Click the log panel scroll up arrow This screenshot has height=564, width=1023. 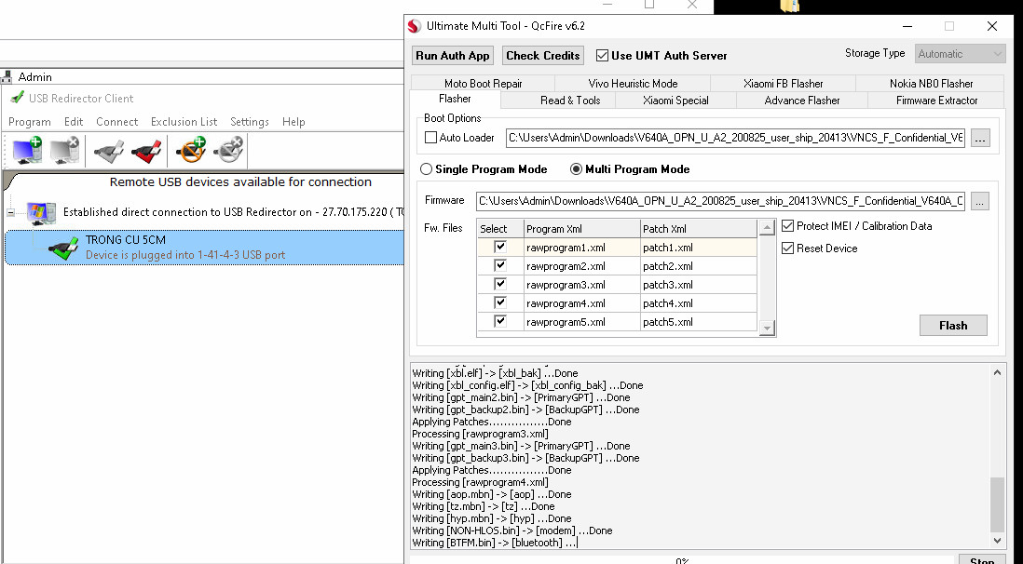tap(997, 373)
